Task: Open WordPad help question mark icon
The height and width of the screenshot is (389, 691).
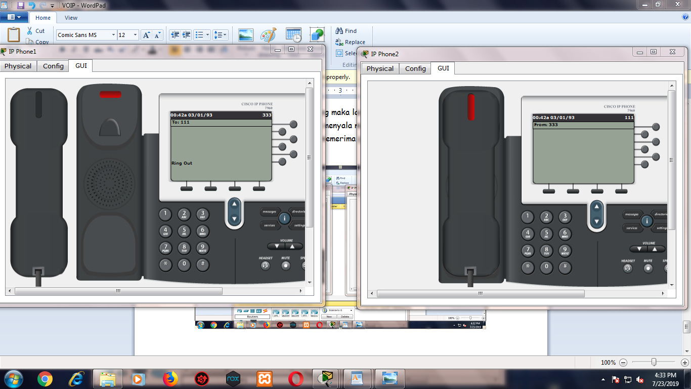Action: 685,17
